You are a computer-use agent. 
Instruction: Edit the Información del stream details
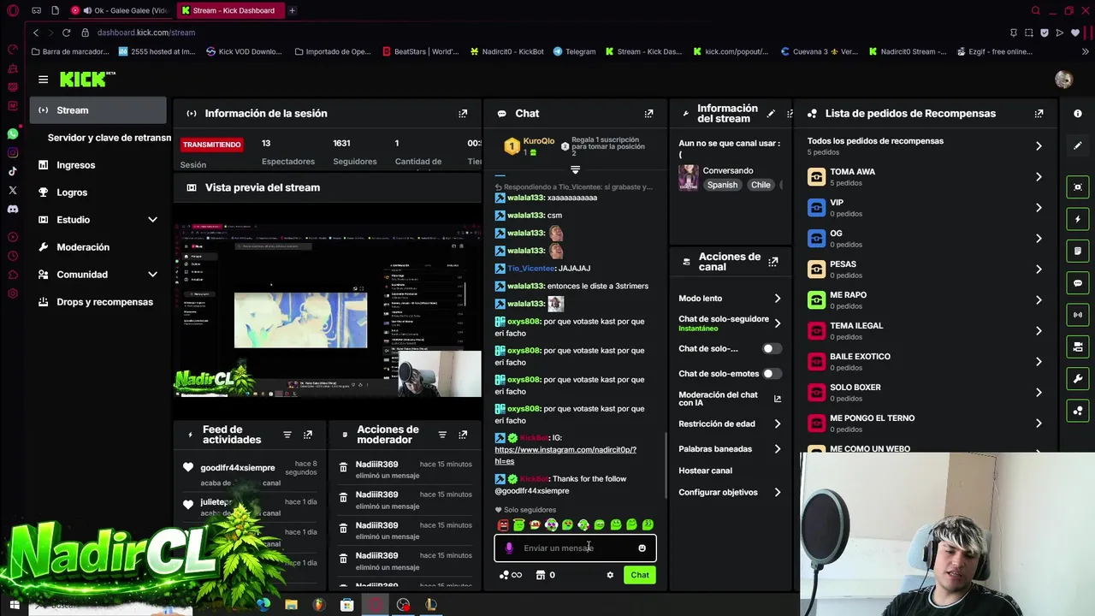[771, 113]
